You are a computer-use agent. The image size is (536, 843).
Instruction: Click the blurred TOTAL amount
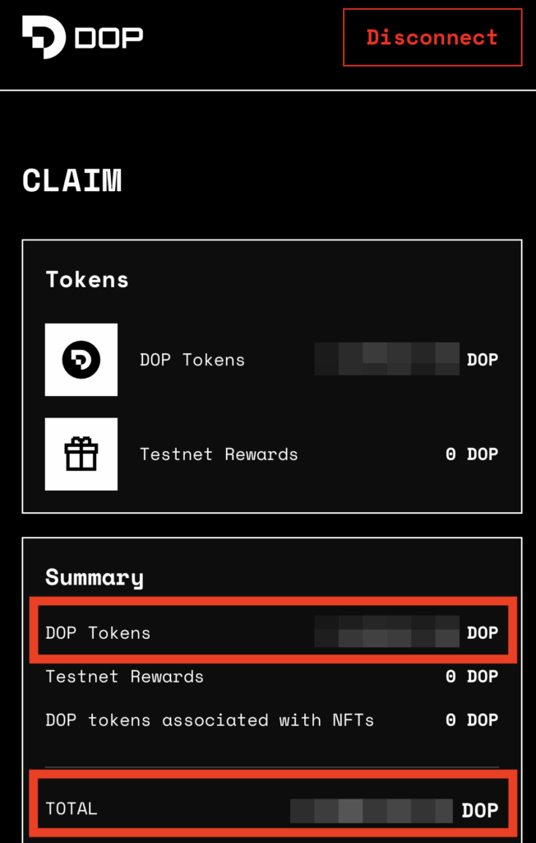(372, 811)
